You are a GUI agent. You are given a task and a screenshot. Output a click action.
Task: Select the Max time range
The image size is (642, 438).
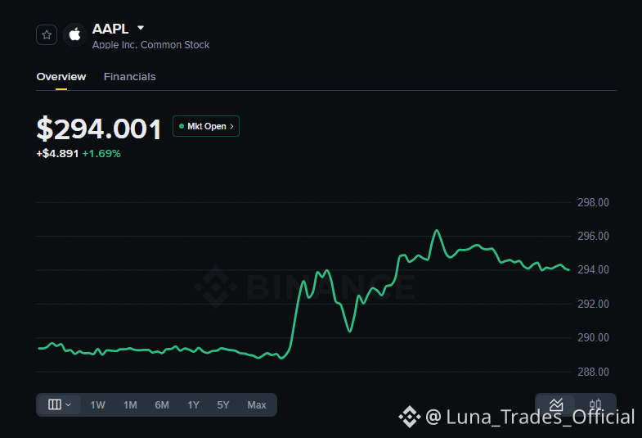(257, 405)
